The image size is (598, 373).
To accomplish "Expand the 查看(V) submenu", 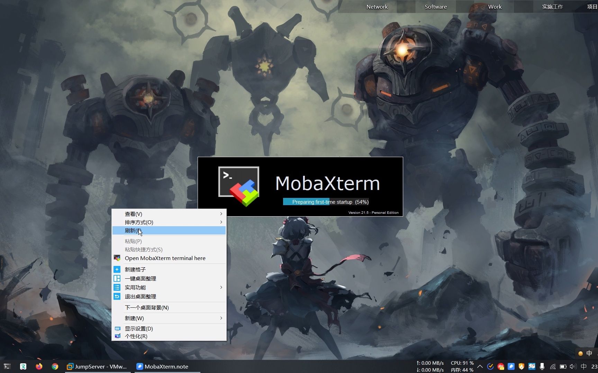I will [169, 214].
